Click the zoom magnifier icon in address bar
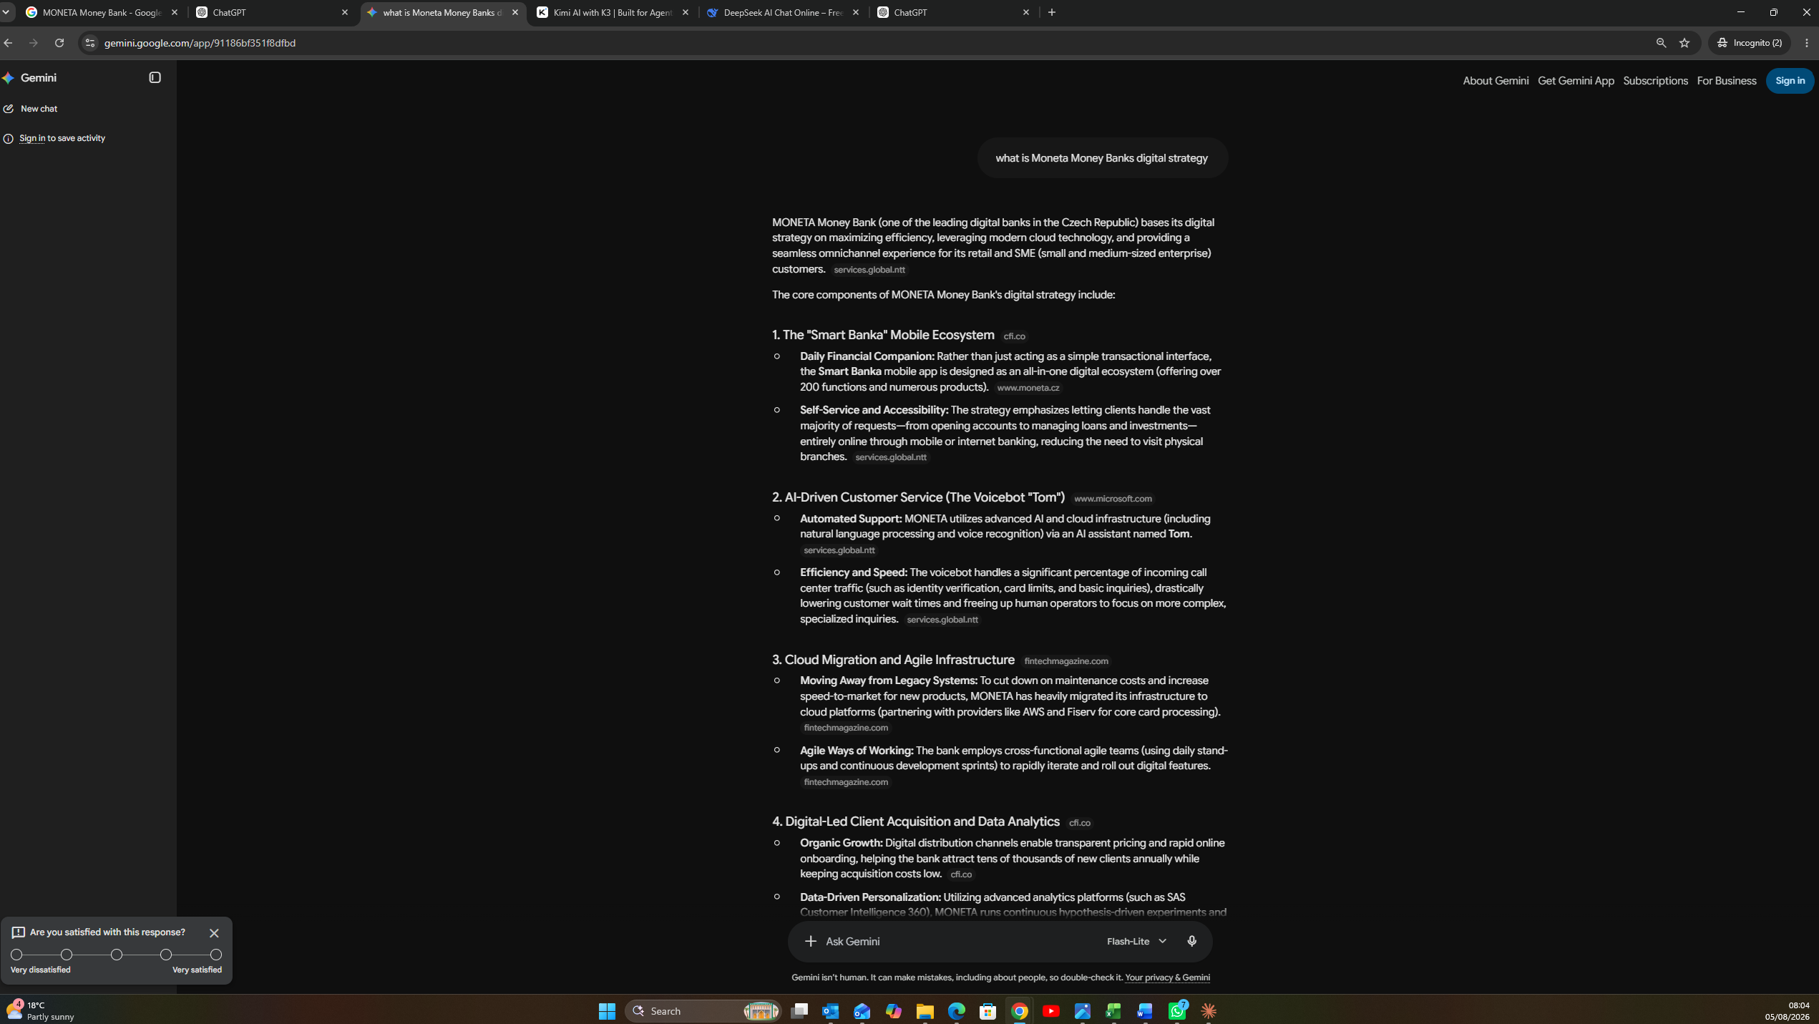This screenshot has width=1819, height=1024. coord(1661,43)
